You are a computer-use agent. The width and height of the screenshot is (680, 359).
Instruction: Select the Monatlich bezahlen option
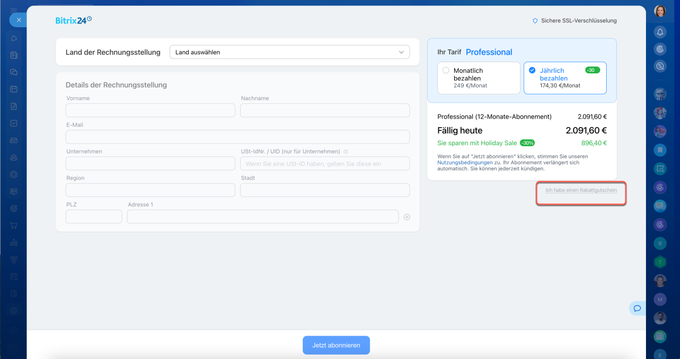[x=446, y=71]
